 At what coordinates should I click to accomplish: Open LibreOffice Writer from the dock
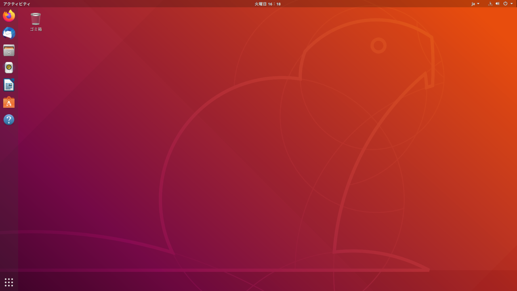click(9, 85)
